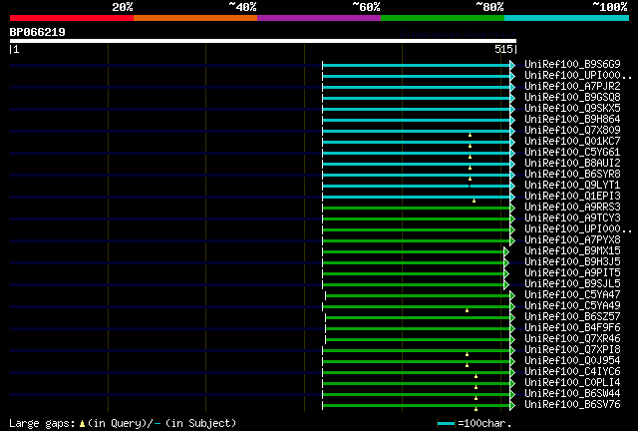Click the UniRef100_B9MX15 hit name

pos(572,251)
